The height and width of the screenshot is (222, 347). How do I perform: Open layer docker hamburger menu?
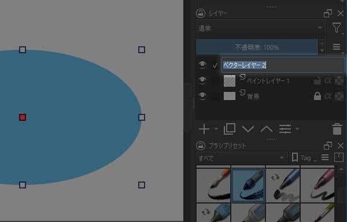[x=337, y=47]
